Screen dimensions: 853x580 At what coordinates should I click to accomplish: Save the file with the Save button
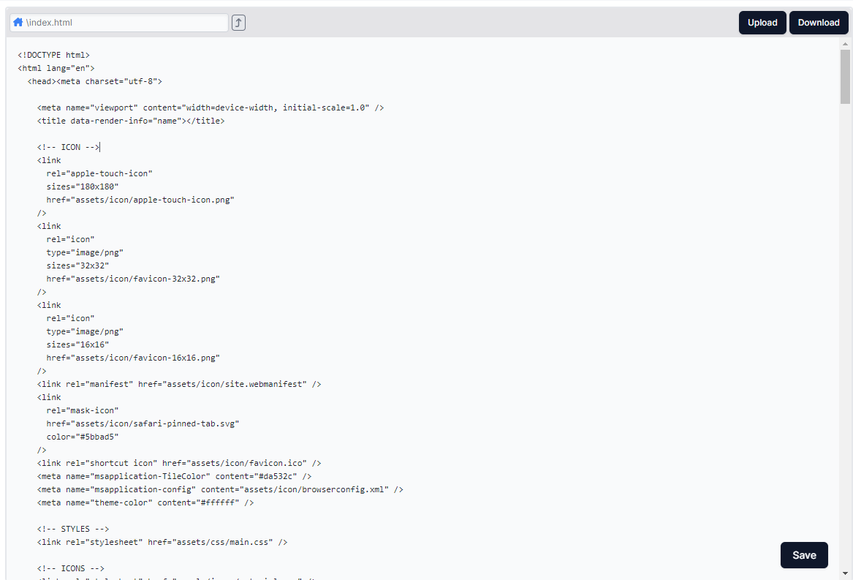point(804,555)
